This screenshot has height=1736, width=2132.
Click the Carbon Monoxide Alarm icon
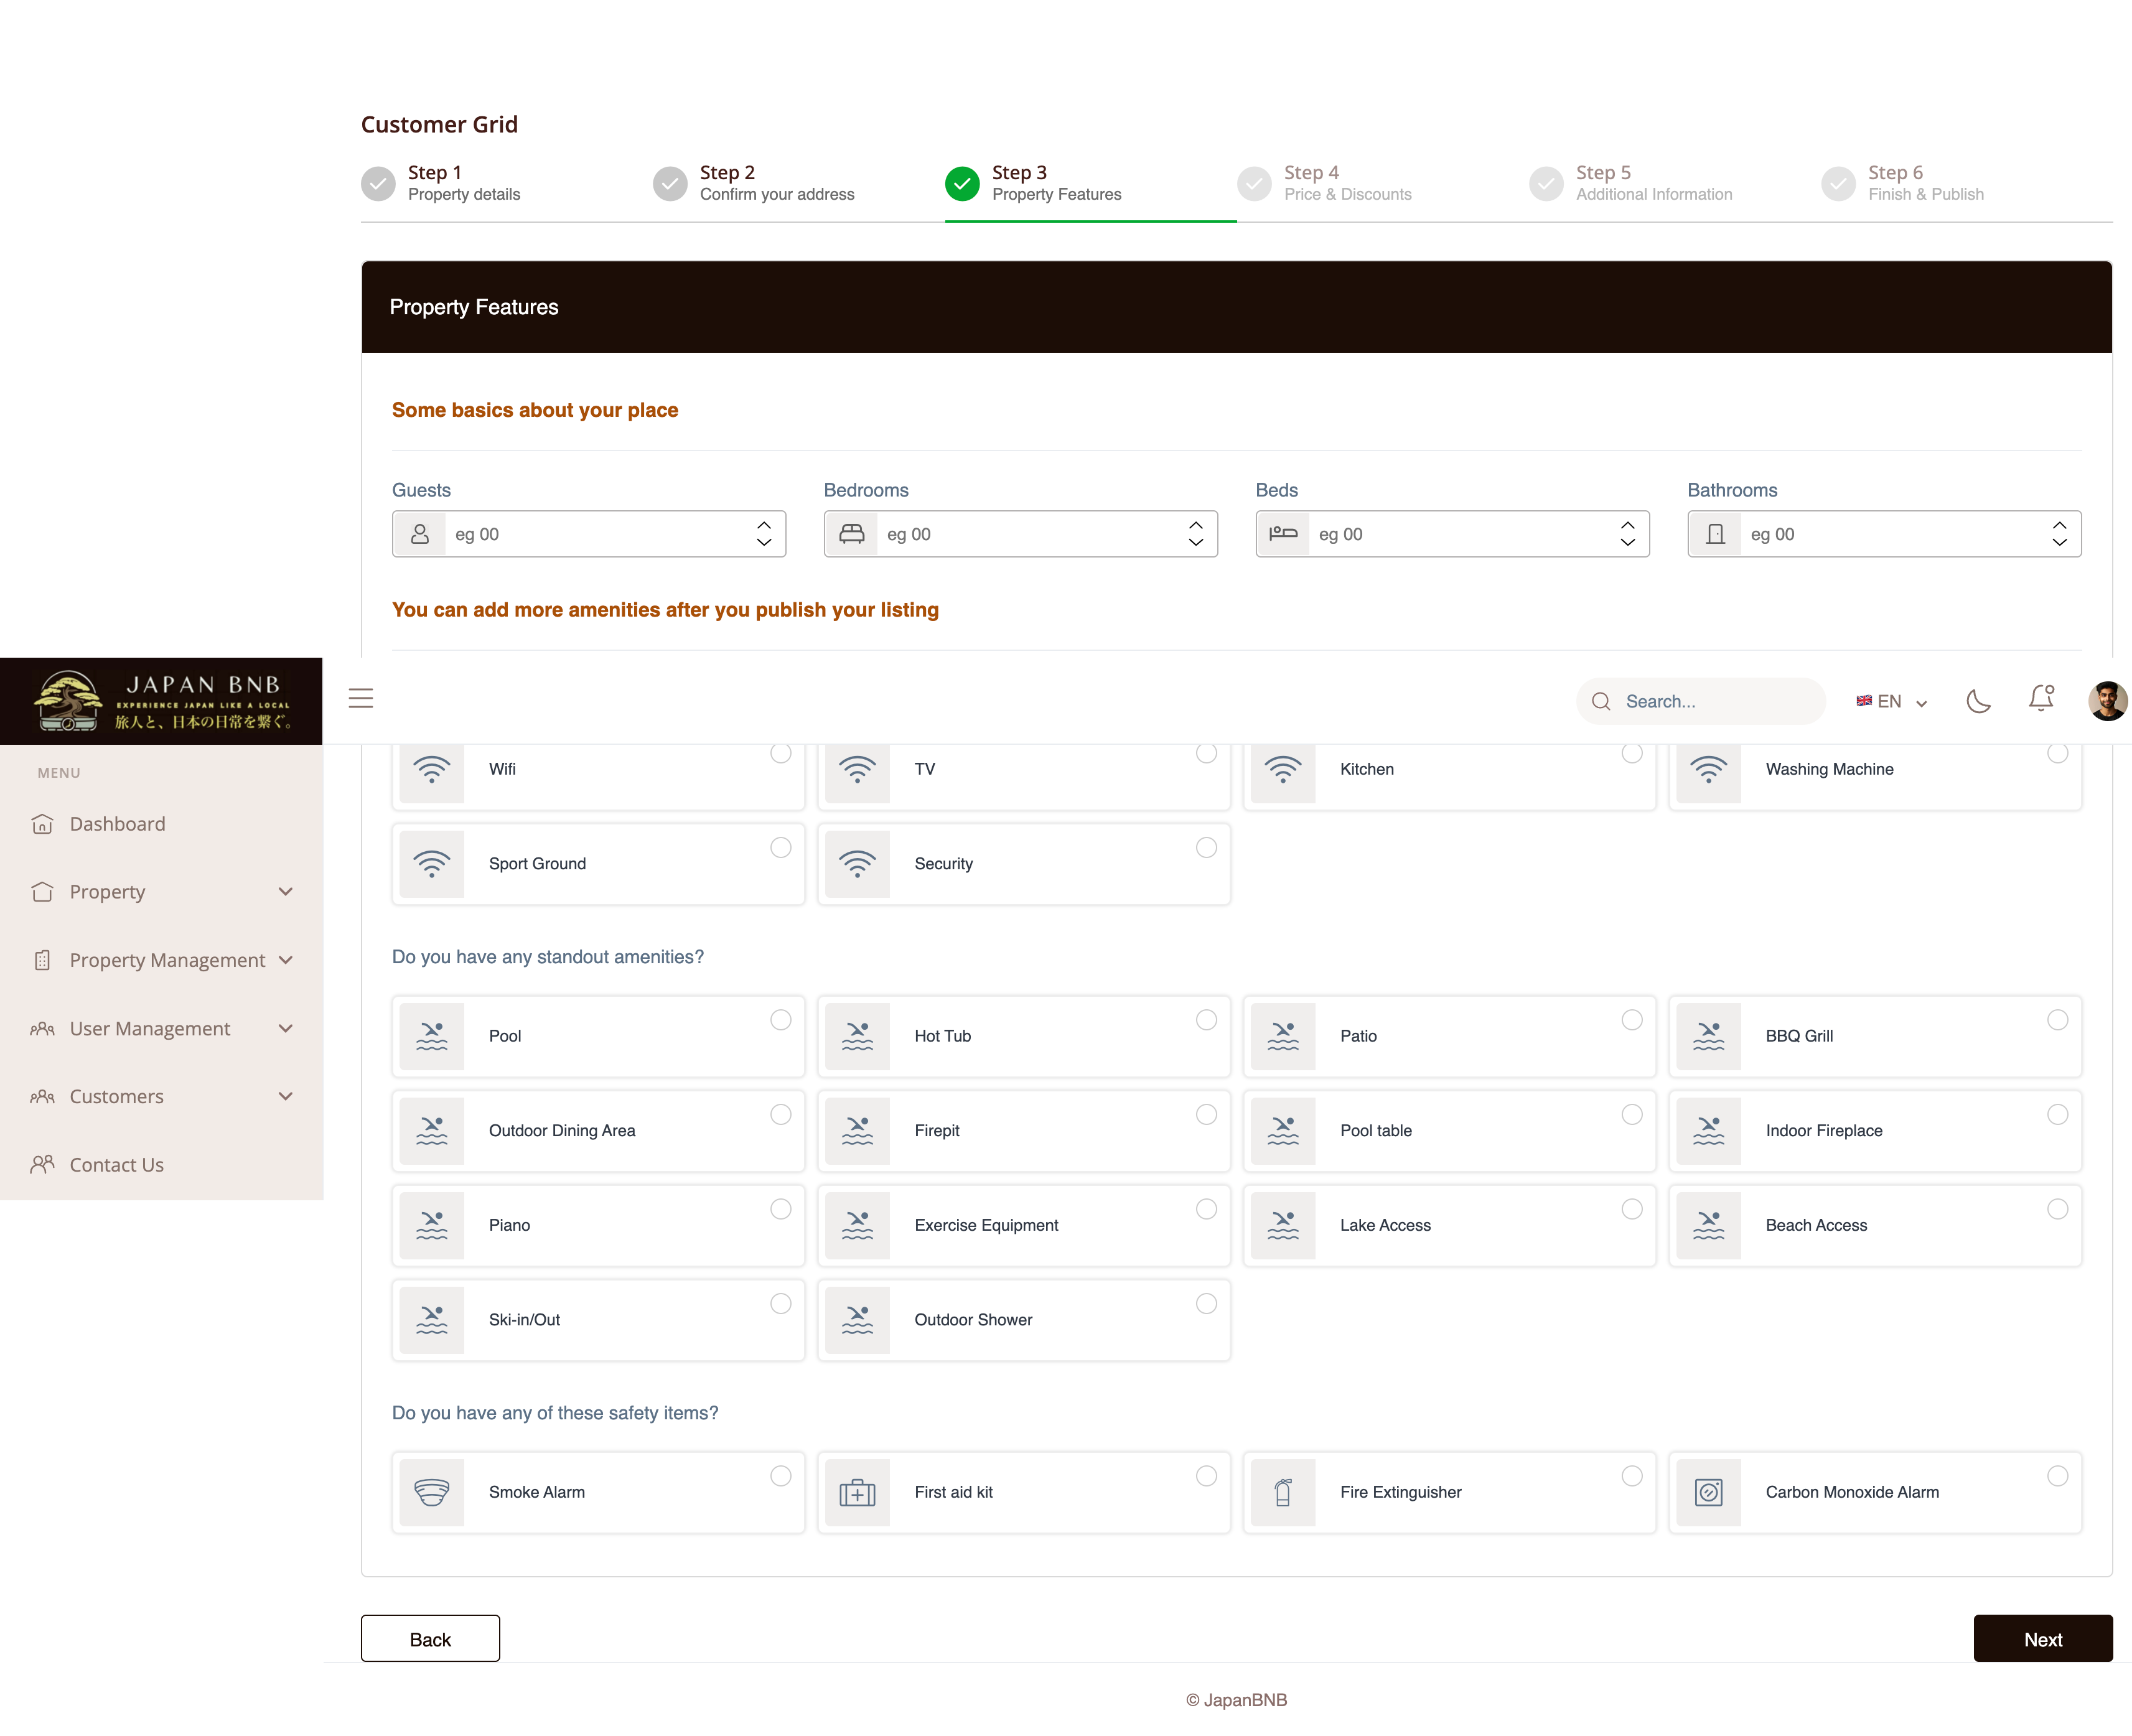(1708, 1492)
